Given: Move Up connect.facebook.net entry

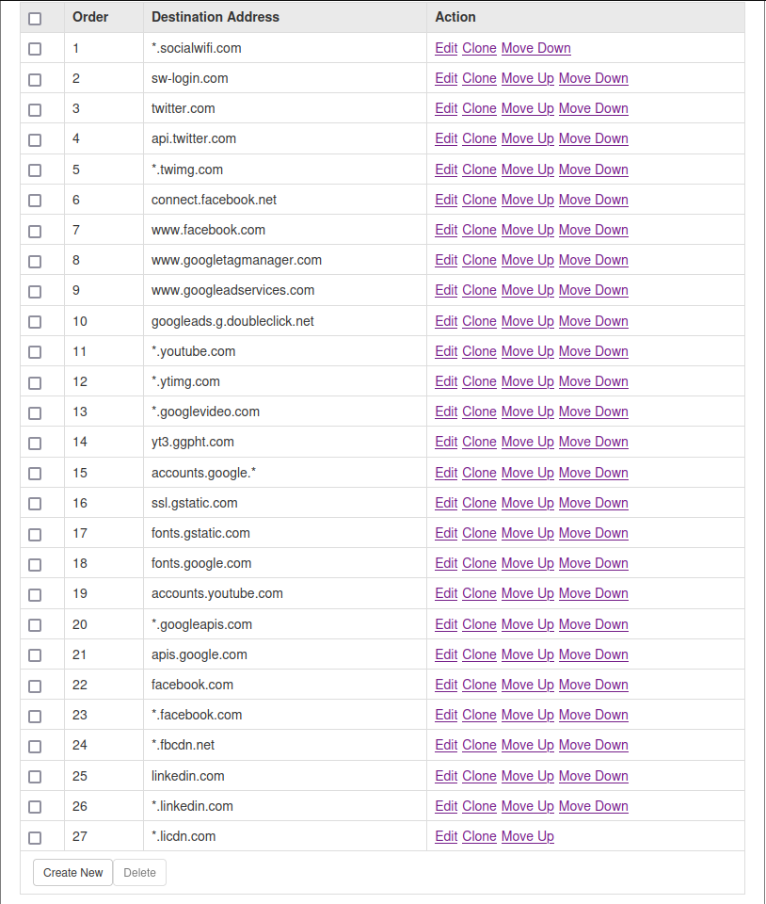Looking at the screenshot, I should 527,200.
